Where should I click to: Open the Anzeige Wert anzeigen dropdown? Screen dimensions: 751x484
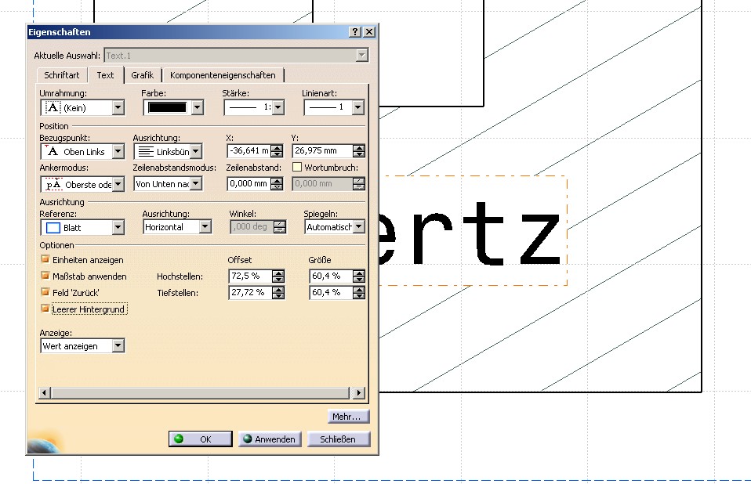[118, 346]
